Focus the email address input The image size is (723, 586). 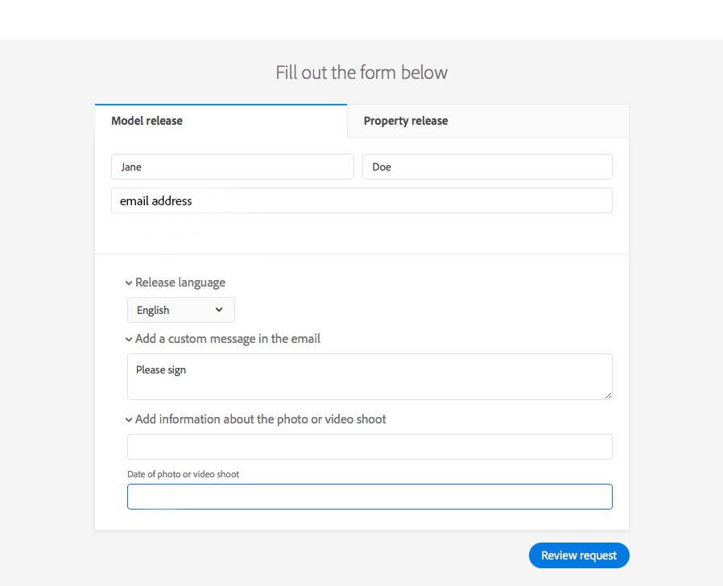point(361,200)
